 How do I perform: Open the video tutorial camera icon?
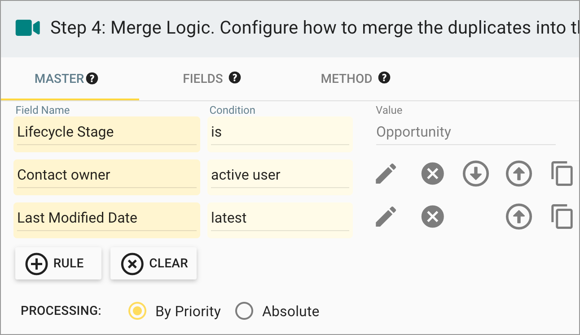28,28
